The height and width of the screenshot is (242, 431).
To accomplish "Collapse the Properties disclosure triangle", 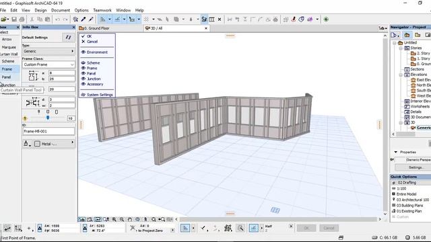I will (x=396, y=152).
